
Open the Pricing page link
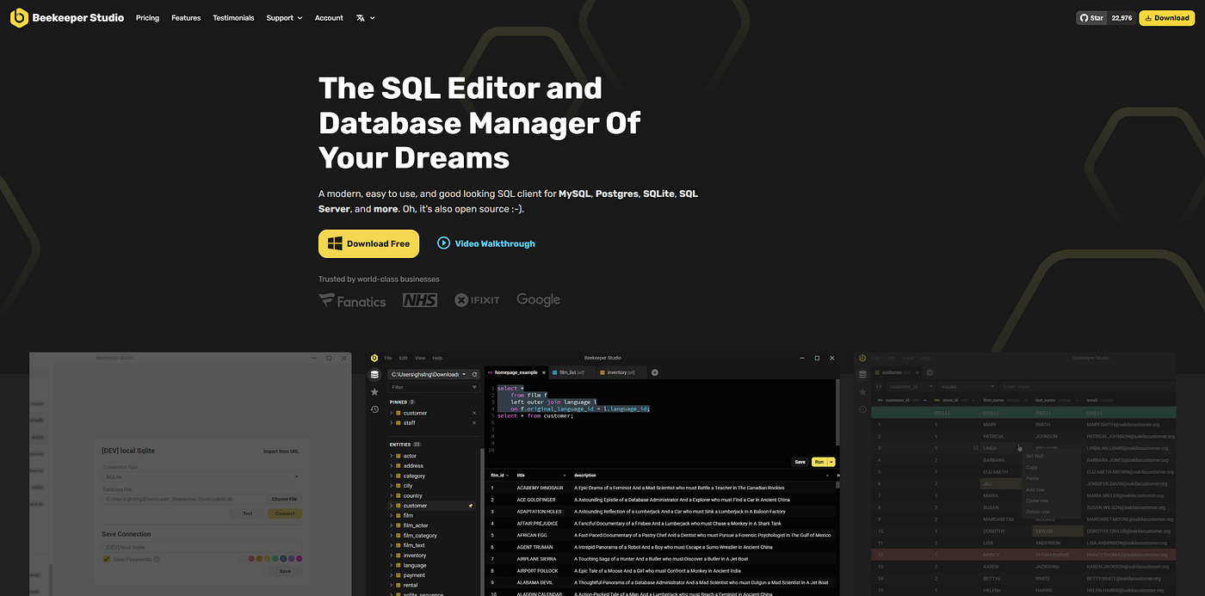click(x=147, y=18)
